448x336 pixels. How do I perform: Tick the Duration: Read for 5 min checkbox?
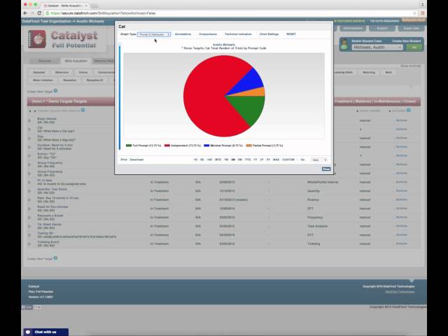coord(29,147)
